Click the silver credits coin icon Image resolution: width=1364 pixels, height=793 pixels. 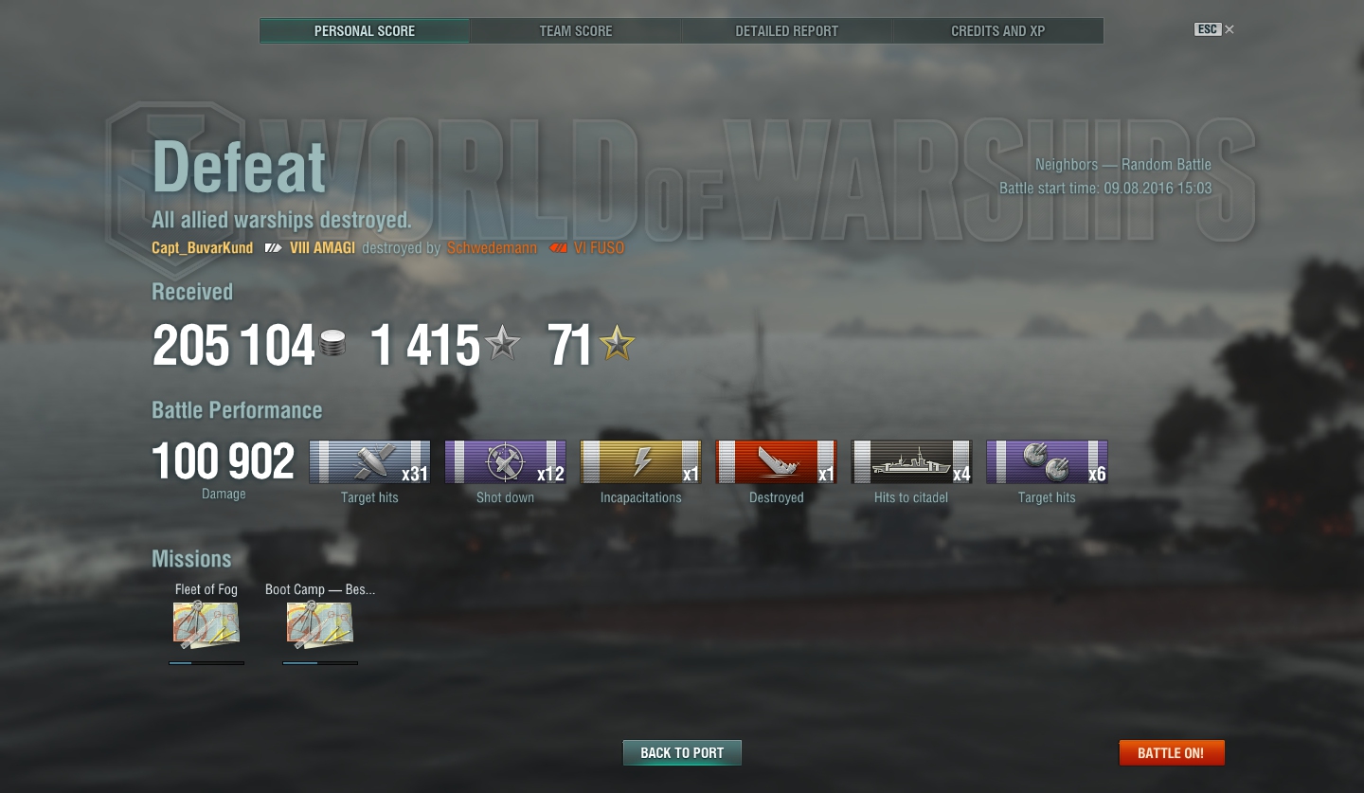(x=332, y=343)
